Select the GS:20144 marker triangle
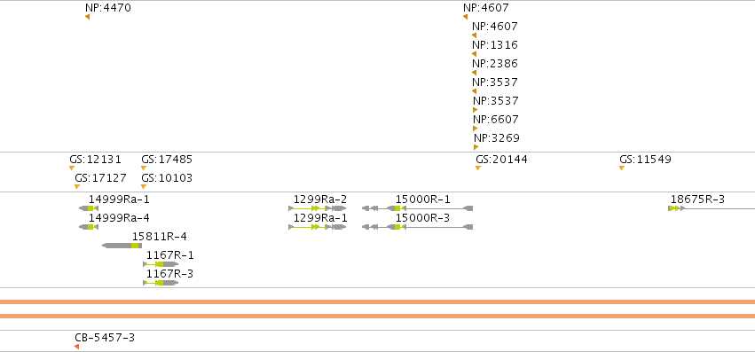 coord(478,168)
